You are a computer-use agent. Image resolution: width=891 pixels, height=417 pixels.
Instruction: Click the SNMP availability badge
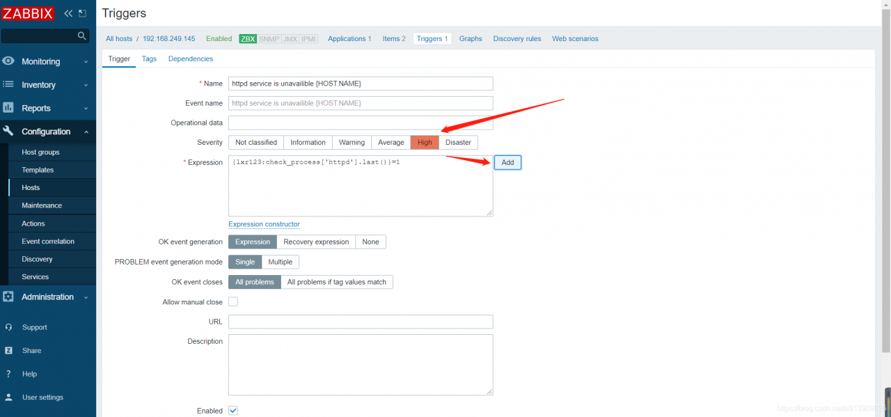[269, 39]
